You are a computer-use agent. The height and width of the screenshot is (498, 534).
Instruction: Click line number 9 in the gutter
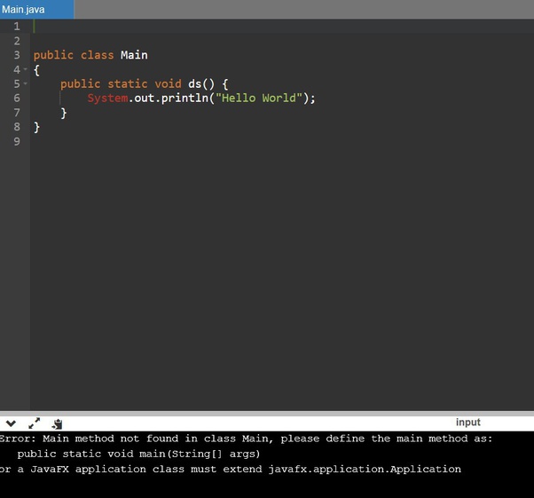(x=17, y=141)
